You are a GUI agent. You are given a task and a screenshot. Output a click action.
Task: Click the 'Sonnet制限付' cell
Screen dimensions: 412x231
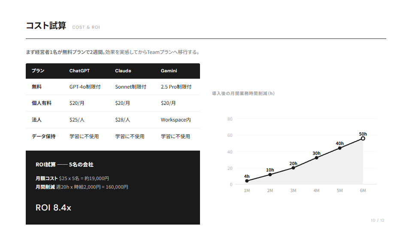click(130, 87)
